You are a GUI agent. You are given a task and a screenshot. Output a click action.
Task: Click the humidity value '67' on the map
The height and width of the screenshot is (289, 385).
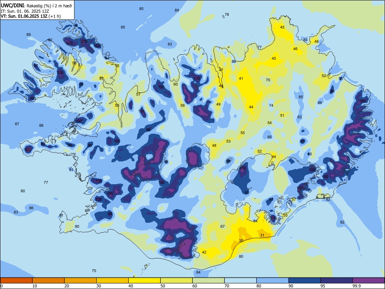(x=223, y=226)
